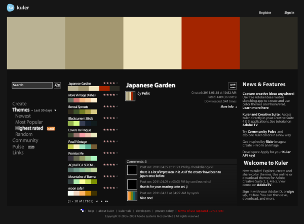Open the Pulse section
Image resolution: width=304 pixels, height=224 pixels.
[18, 146]
